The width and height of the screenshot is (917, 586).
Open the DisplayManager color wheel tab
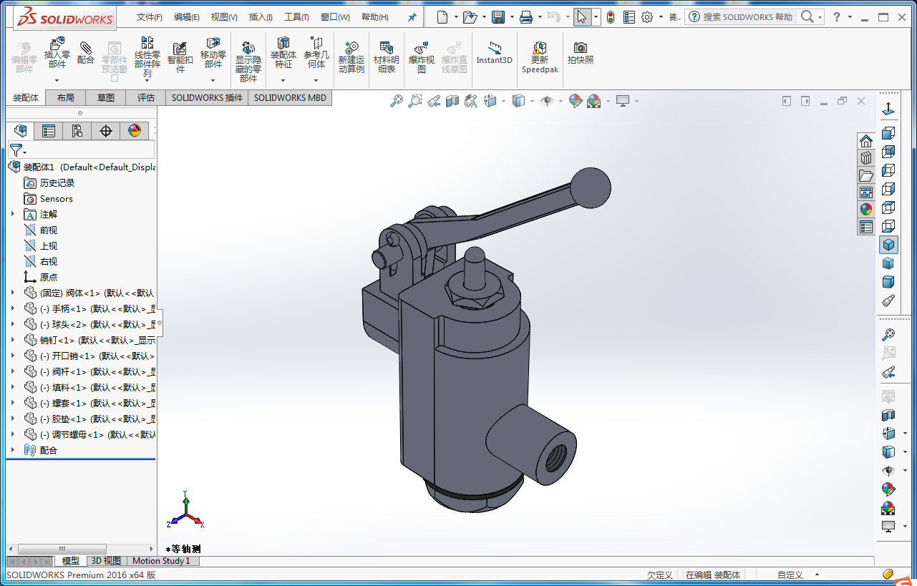[135, 130]
